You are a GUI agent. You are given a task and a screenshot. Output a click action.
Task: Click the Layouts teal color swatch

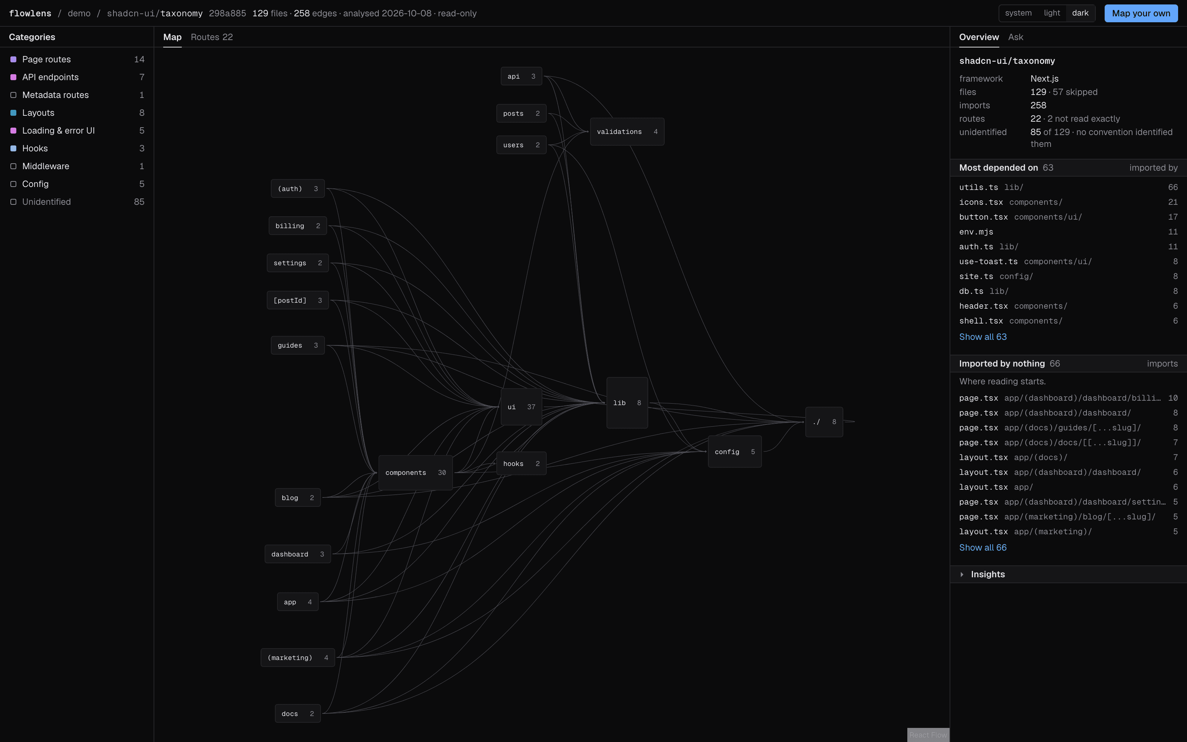point(13,113)
